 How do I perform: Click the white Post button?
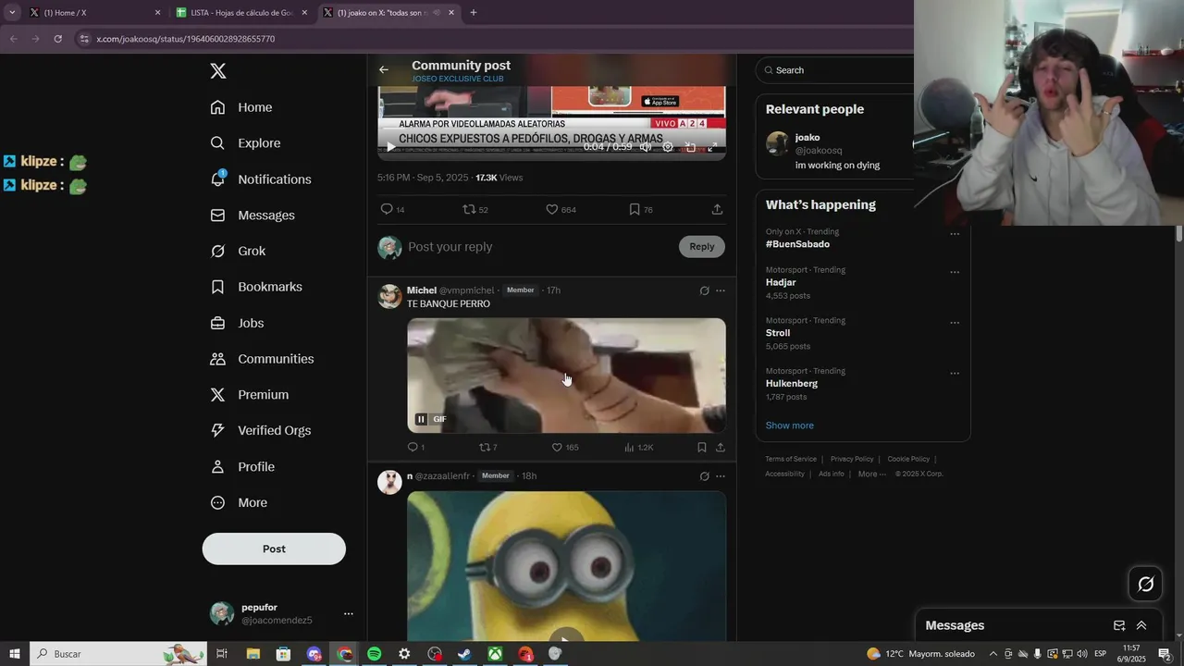tap(274, 549)
